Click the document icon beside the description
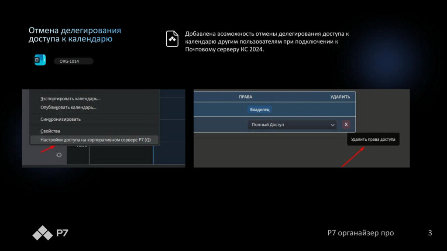This screenshot has height=251, width=447. (172, 39)
